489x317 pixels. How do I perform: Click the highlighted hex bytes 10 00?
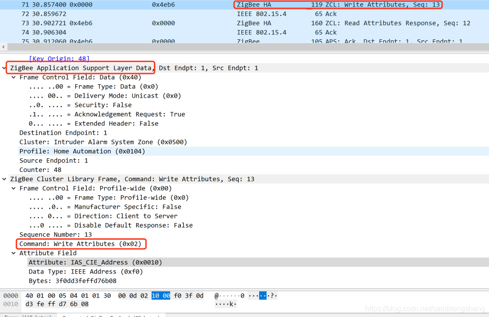click(x=160, y=295)
